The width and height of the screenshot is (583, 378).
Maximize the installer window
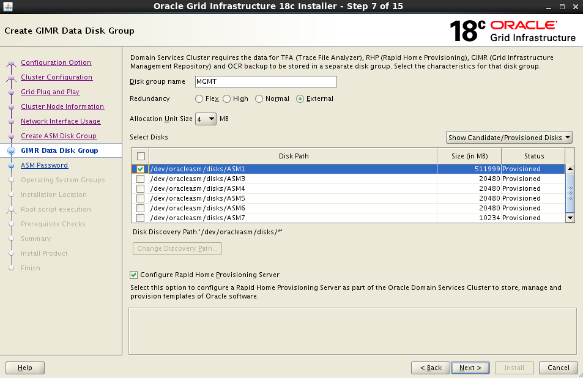pos(562,7)
